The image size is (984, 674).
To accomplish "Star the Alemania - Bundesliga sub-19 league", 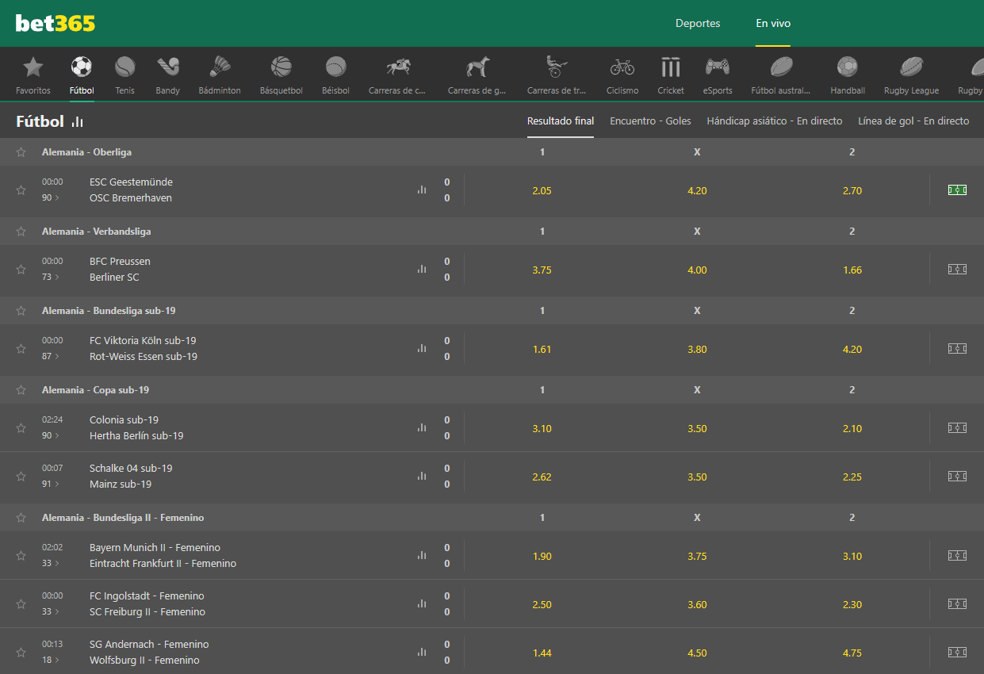I will coord(21,311).
